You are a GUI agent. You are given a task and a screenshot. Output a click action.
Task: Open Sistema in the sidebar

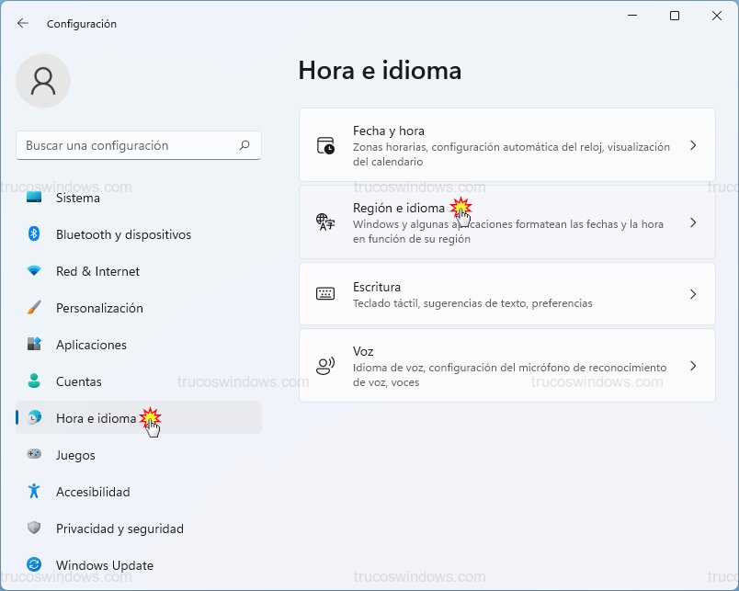click(78, 198)
